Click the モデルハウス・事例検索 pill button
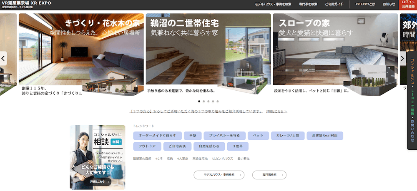417x191 pixels. (x=219, y=175)
